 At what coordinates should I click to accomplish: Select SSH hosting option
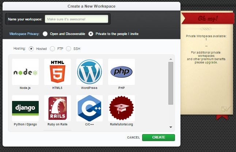68,49
